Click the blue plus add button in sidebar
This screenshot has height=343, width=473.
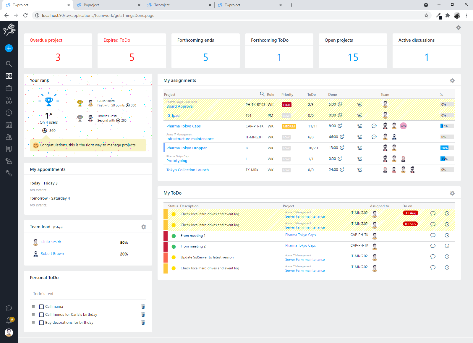tap(9, 48)
